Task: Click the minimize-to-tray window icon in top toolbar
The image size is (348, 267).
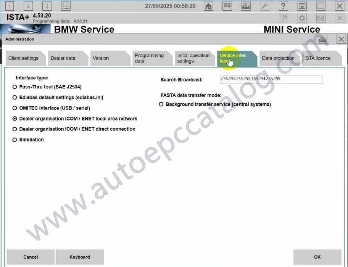Action: point(302,6)
